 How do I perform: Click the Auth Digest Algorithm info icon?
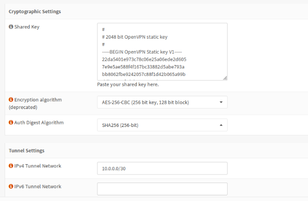11,123
